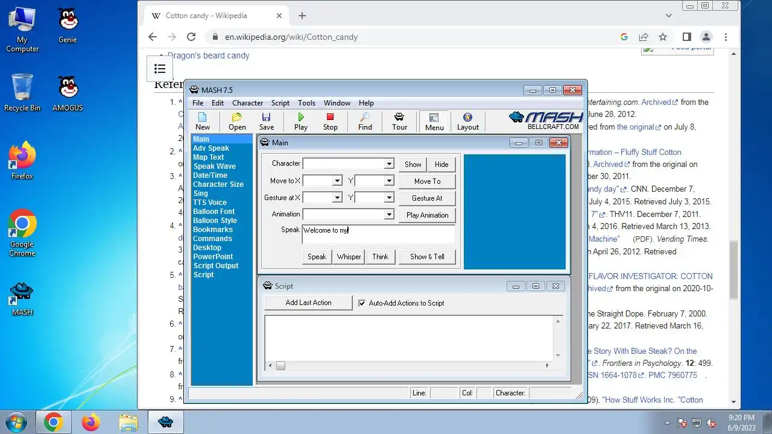Click the Gesture At button
Image resolution: width=772 pixels, height=434 pixels.
pos(427,198)
